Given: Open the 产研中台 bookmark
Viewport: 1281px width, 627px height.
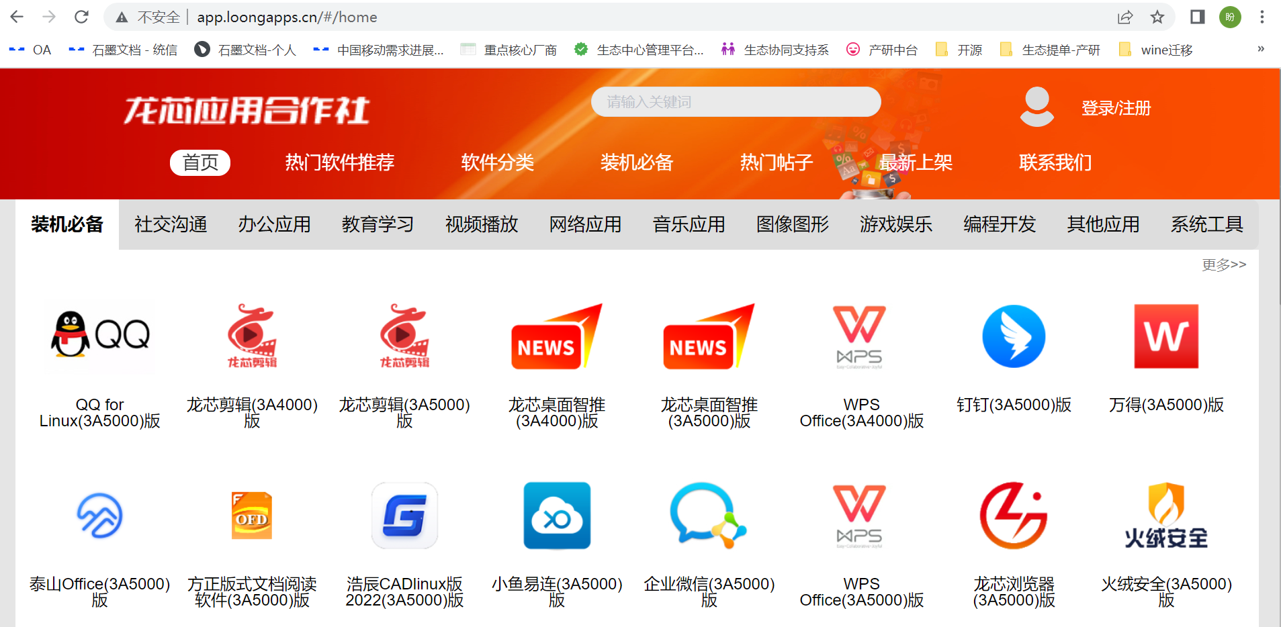Looking at the screenshot, I should click(x=882, y=50).
